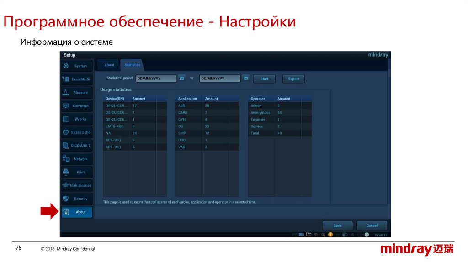468x262 pixels.
Task: Save the setup changes
Action: coord(338,225)
